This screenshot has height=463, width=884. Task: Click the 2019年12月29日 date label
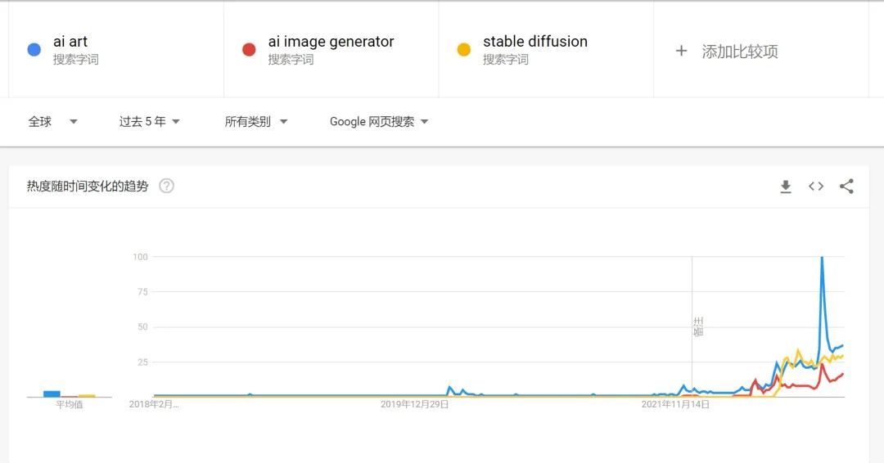tap(415, 404)
